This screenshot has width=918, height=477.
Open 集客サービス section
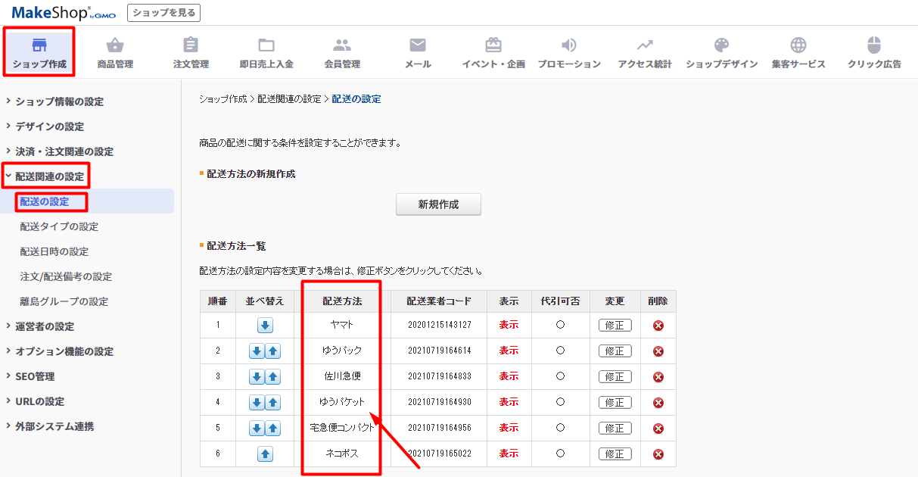click(x=798, y=52)
